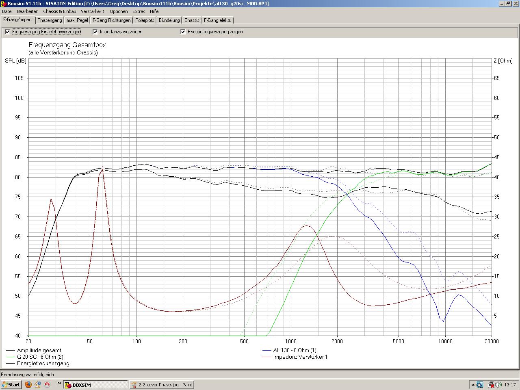This screenshot has width=520, height=390.
Task: Open the Polarplots tab
Action: point(145,20)
